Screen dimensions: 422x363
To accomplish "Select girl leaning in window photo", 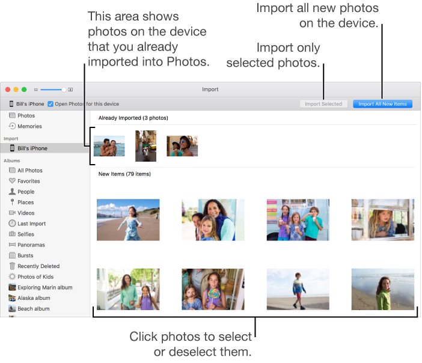I will [383, 220].
